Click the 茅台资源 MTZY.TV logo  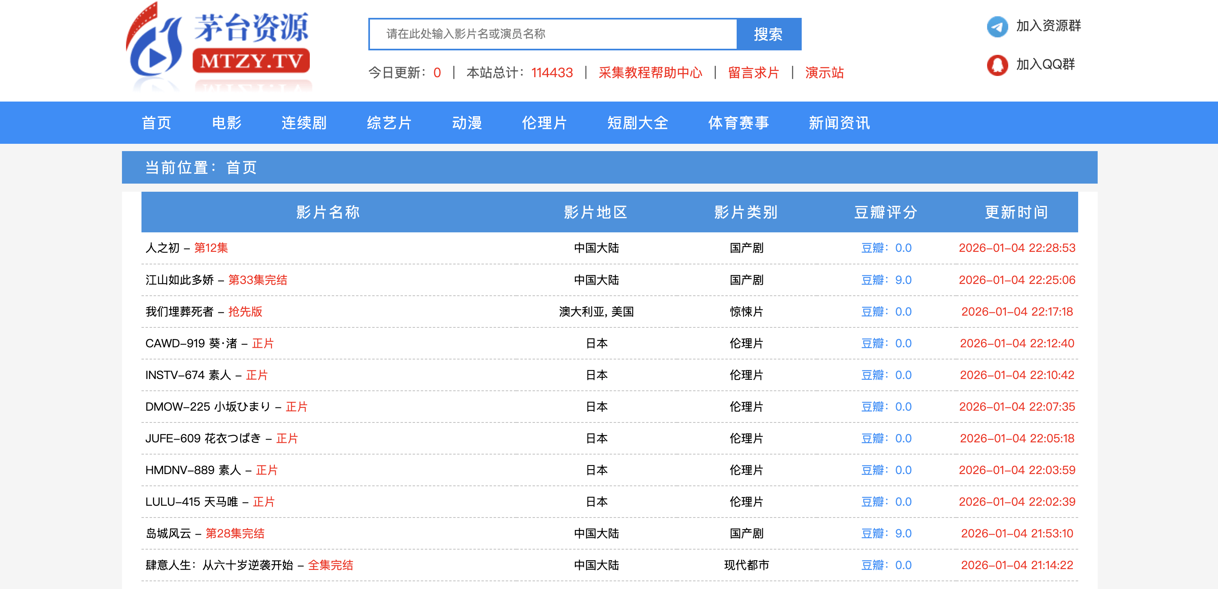coord(218,45)
